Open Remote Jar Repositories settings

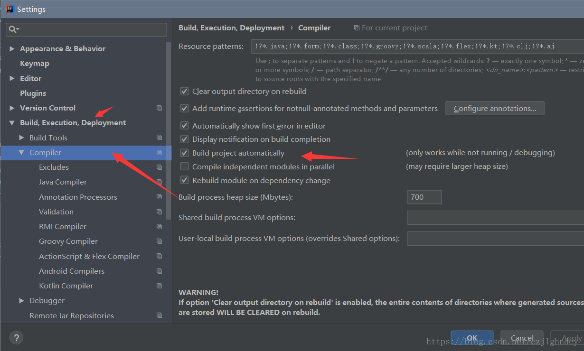tap(72, 315)
